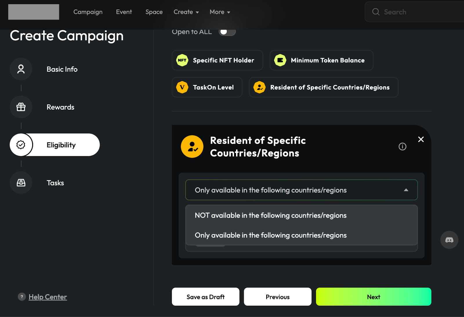Go to the Campaign navigation tab

coord(88,12)
